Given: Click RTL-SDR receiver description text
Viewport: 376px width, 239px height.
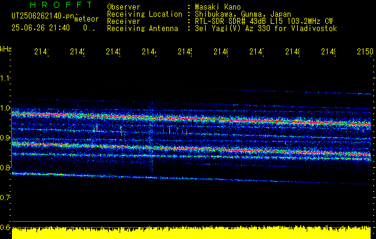Looking at the screenshot, I should 264,22.
